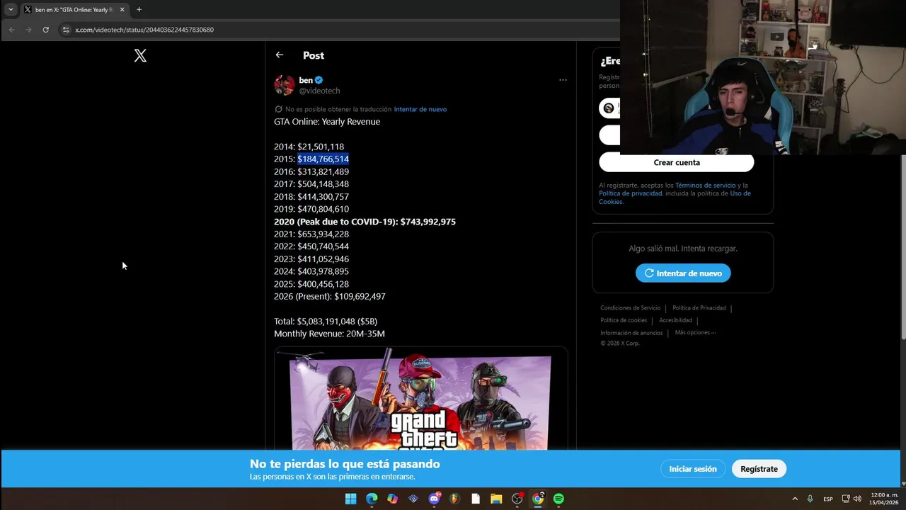
Task: Select the 'ben en X' browser tab
Action: coord(74,10)
